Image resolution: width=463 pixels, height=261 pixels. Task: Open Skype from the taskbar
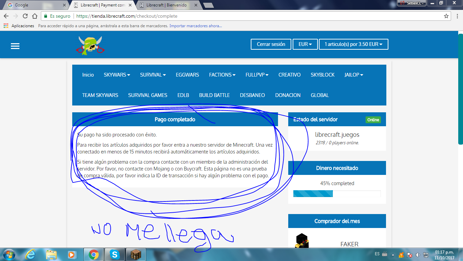[x=115, y=255]
